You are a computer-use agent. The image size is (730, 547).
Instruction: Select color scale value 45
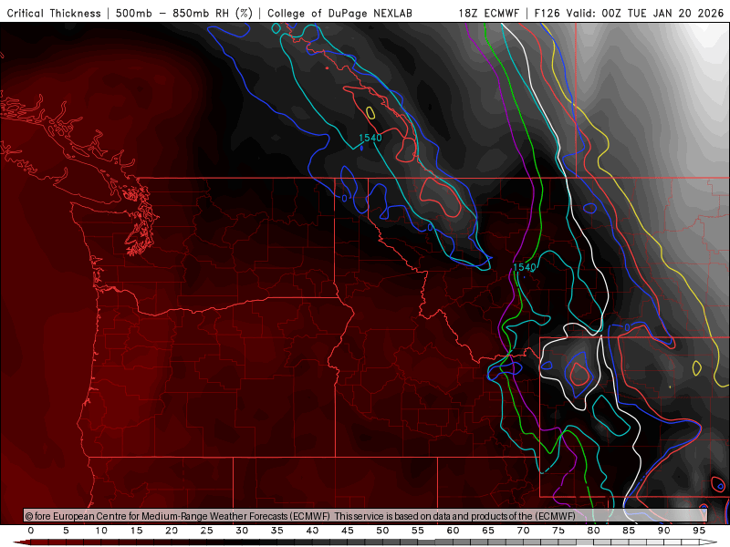click(348, 531)
